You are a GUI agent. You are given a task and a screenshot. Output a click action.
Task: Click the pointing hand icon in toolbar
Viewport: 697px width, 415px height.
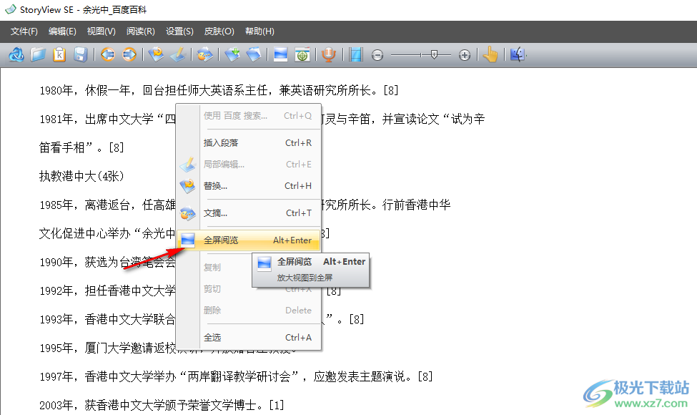pos(490,54)
